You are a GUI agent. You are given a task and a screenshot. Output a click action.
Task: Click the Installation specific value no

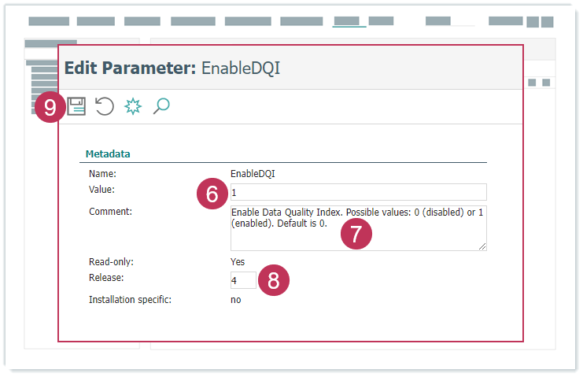tap(235, 300)
